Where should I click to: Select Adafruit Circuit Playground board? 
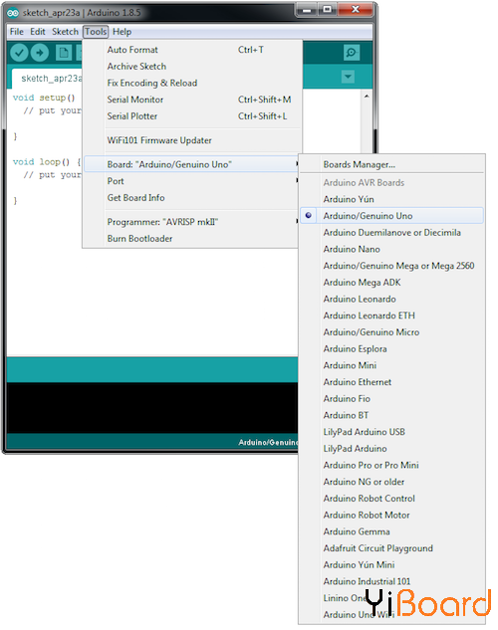coord(391,548)
